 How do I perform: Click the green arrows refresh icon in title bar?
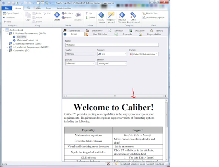(17, 3)
